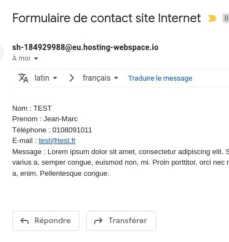Click the sender avatar at the left edge
This screenshot has width=229, height=242.
(x=1, y=53)
